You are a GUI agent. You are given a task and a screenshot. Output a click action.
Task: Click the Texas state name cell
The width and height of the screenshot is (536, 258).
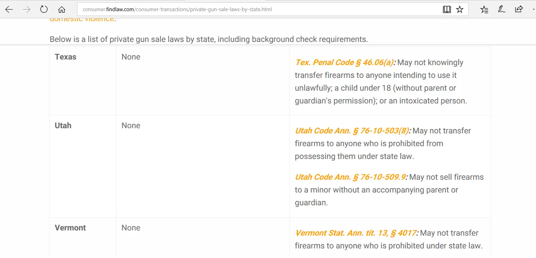tap(66, 57)
